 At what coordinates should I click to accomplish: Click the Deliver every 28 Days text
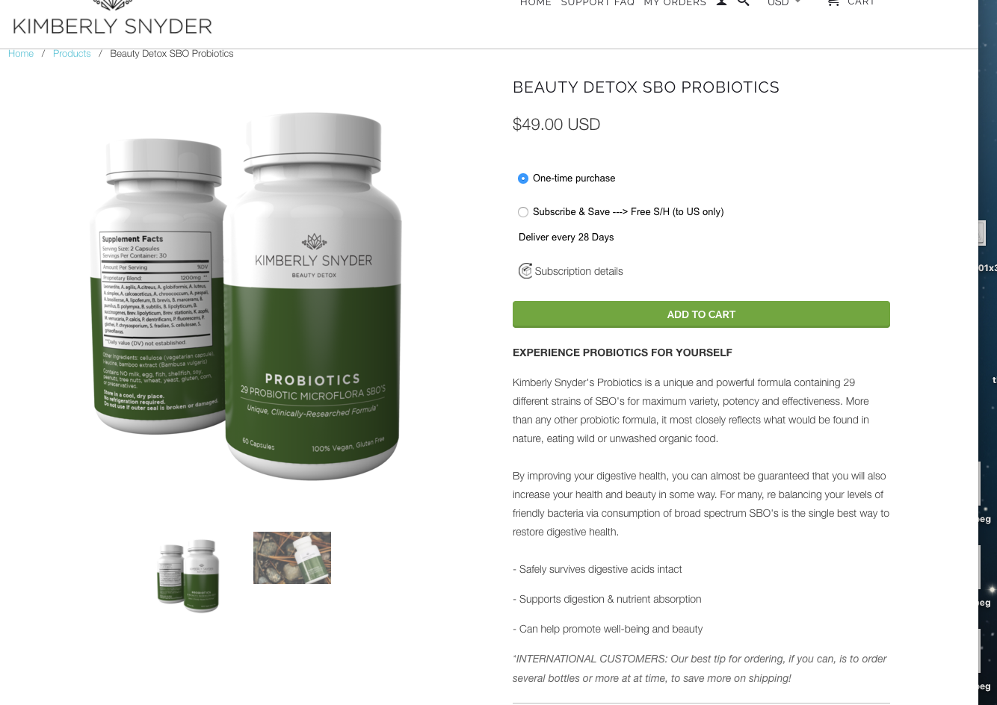coord(566,237)
